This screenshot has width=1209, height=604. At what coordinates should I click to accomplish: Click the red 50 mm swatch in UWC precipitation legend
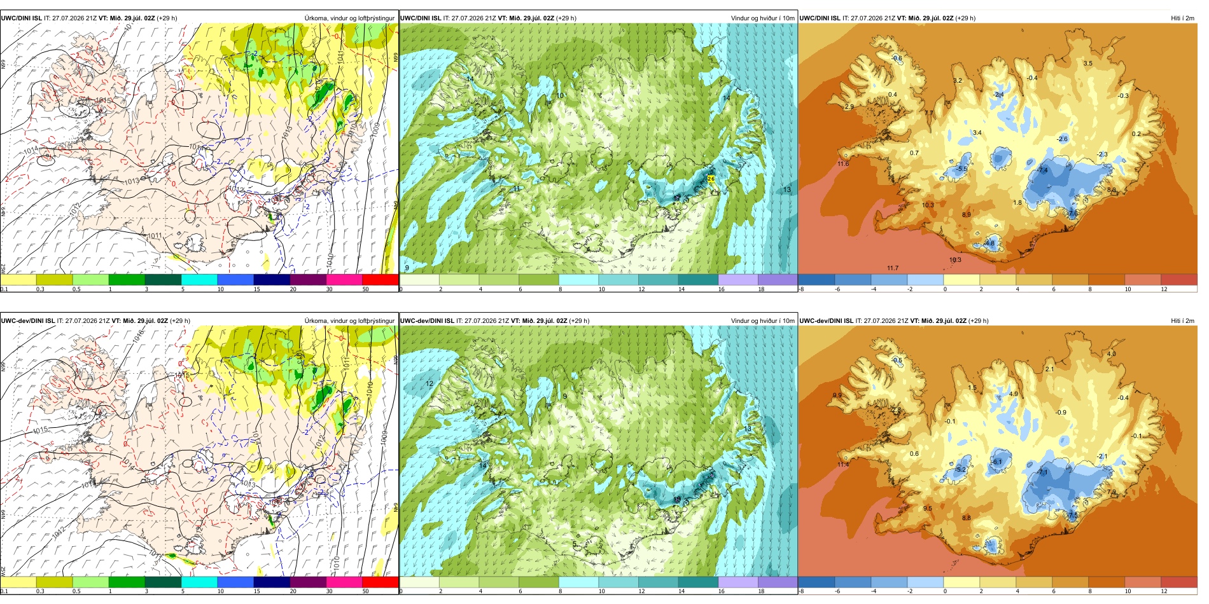click(x=381, y=280)
